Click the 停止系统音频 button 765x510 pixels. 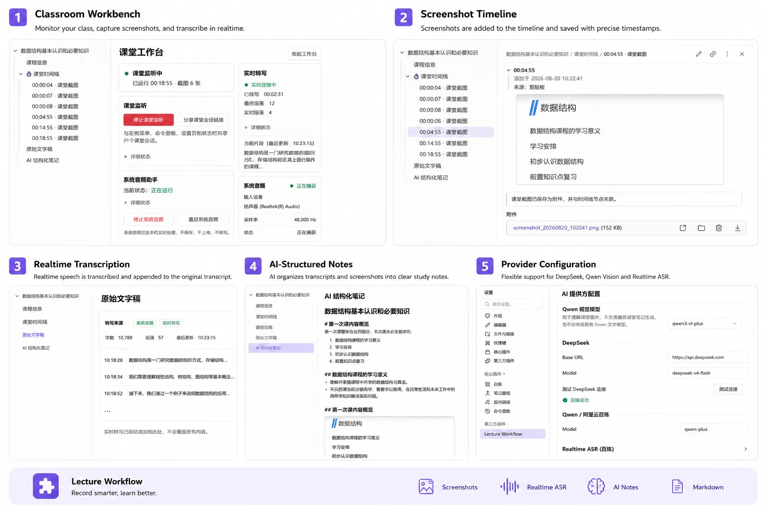coord(148,219)
